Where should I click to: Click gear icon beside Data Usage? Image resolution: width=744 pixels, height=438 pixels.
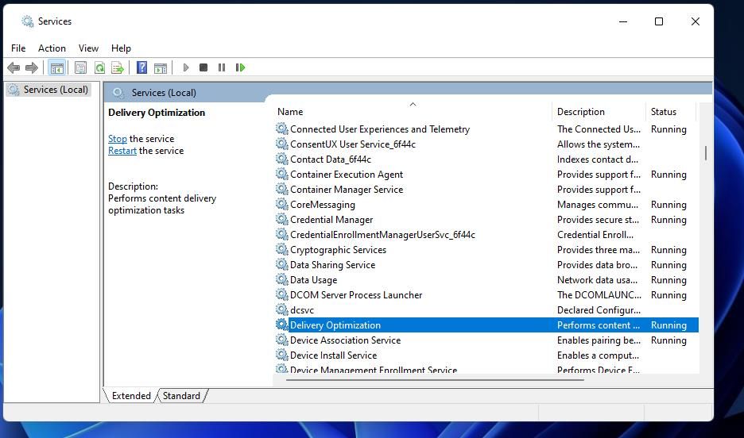coord(282,279)
